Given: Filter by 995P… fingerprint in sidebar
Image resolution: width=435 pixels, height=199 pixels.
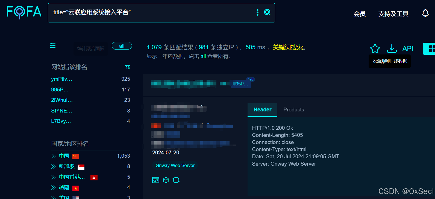Looking at the screenshot, I should click(x=60, y=90).
